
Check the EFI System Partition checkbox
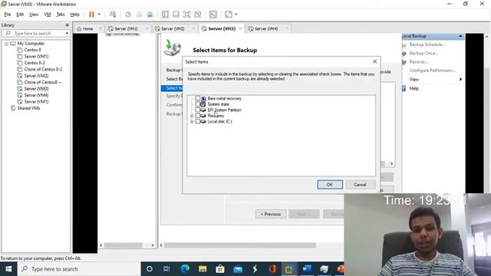point(198,110)
